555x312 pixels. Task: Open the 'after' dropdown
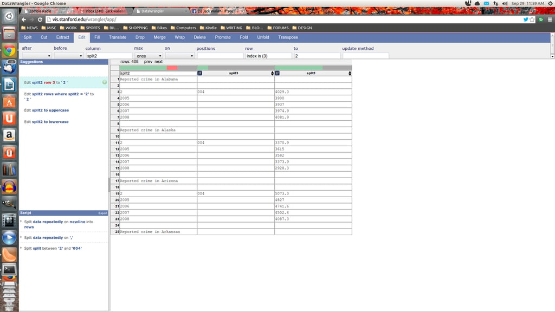pyautogui.click(x=37, y=56)
